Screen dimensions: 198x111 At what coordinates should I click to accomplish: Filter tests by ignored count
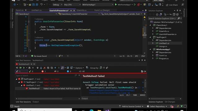click(x=56, y=71)
